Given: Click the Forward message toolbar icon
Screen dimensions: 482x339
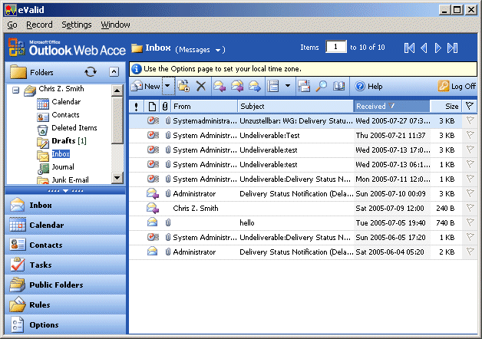Looking at the screenshot, I should (x=254, y=87).
